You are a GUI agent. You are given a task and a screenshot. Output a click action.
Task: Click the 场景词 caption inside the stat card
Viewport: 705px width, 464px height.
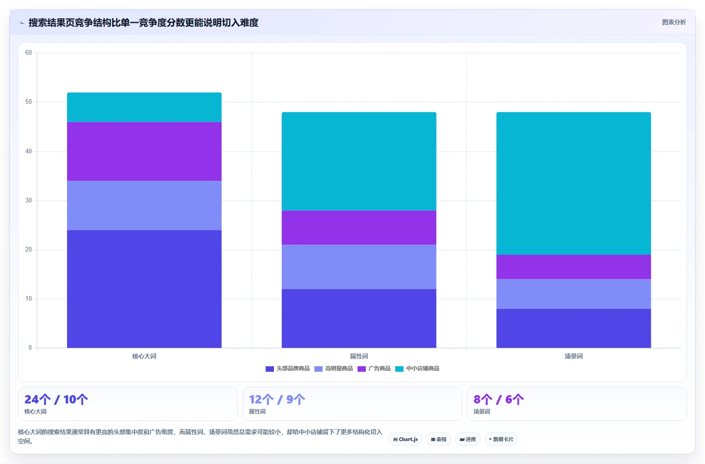[482, 412]
